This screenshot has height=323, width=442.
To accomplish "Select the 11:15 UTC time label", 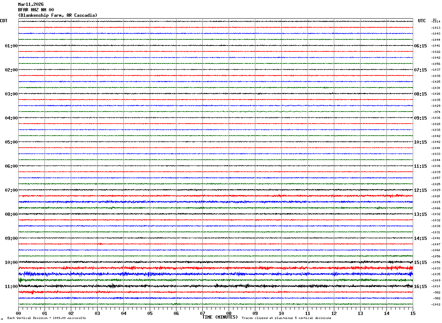I will point(420,166).
